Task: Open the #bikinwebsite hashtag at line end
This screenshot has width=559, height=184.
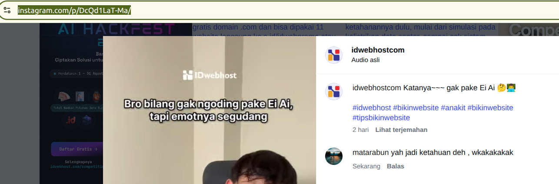Action: click(490, 108)
